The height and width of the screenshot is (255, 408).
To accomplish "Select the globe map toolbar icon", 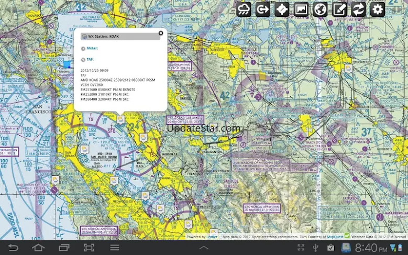I will click(x=320, y=9).
